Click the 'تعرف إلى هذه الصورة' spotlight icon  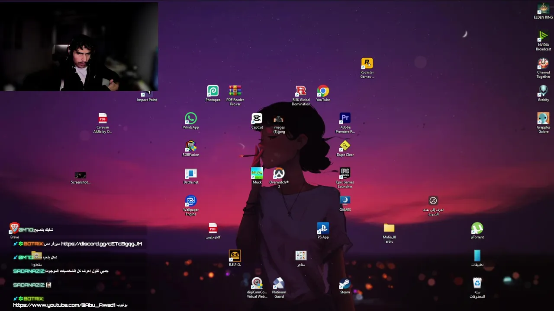point(433,206)
